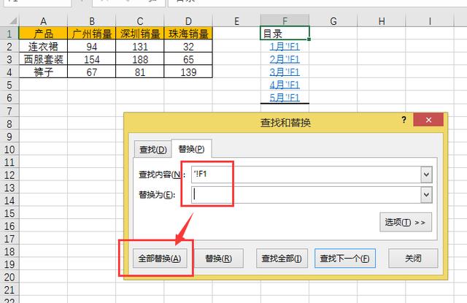Click the 连衣裙 cell
Image resolution: width=467 pixels, height=303 pixels.
(44, 47)
